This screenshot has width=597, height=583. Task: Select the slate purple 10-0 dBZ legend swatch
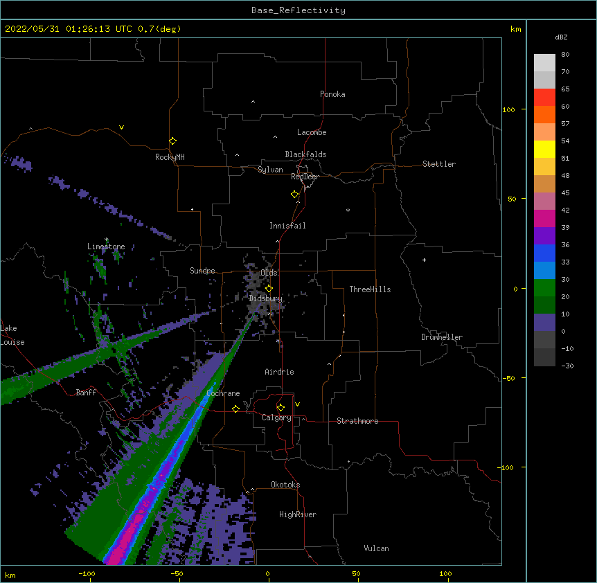click(544, 323)
